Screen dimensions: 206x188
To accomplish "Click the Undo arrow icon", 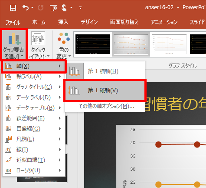I will [26, 7].
